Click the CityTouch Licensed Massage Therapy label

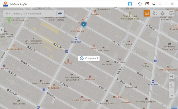click(34, 42)
